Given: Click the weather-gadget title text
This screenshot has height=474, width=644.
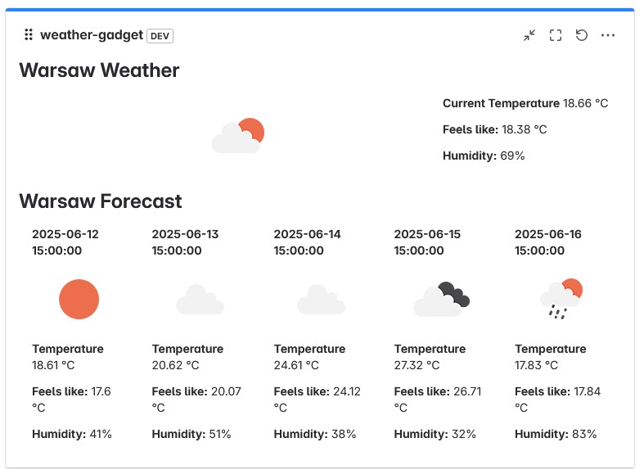Looking at the screenshot, I should point(92,35).
